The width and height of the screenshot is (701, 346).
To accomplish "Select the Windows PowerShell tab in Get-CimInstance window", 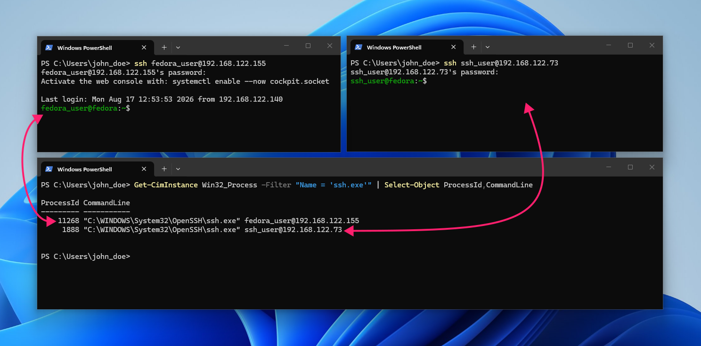I will 97,169.
